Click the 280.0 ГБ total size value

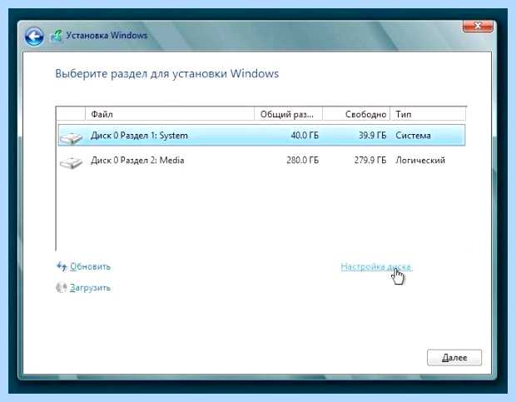tap(302, 160)
